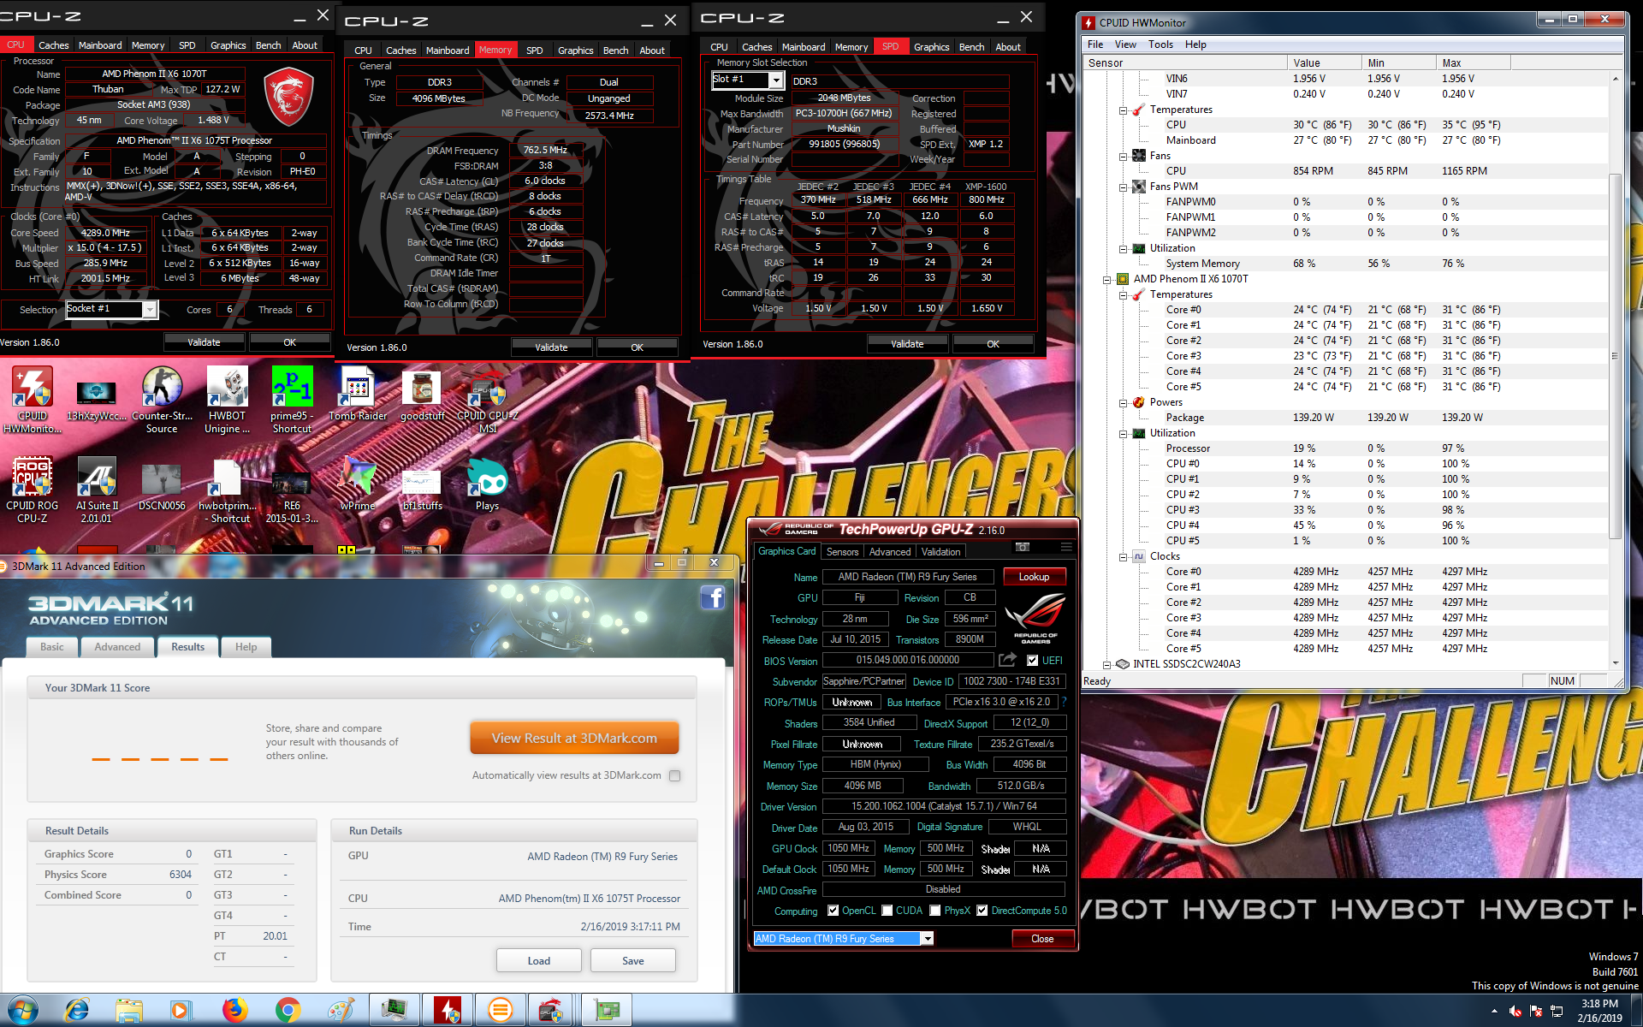Viewport: 1643px width, 1027px height.
Task: Open GPU-Z graphics card selector dropdown
Action: pos(926,939)
